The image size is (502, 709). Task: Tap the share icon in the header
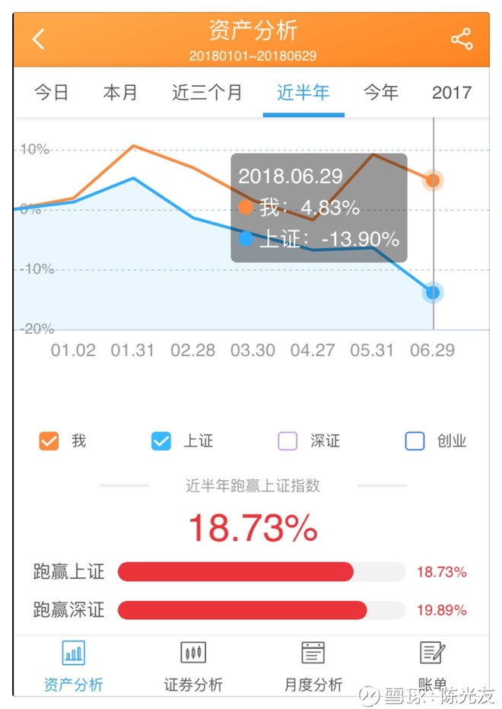pos(462,38)
